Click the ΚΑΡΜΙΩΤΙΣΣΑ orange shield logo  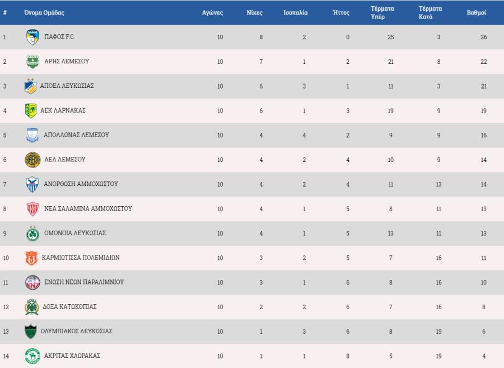[31, 258]
